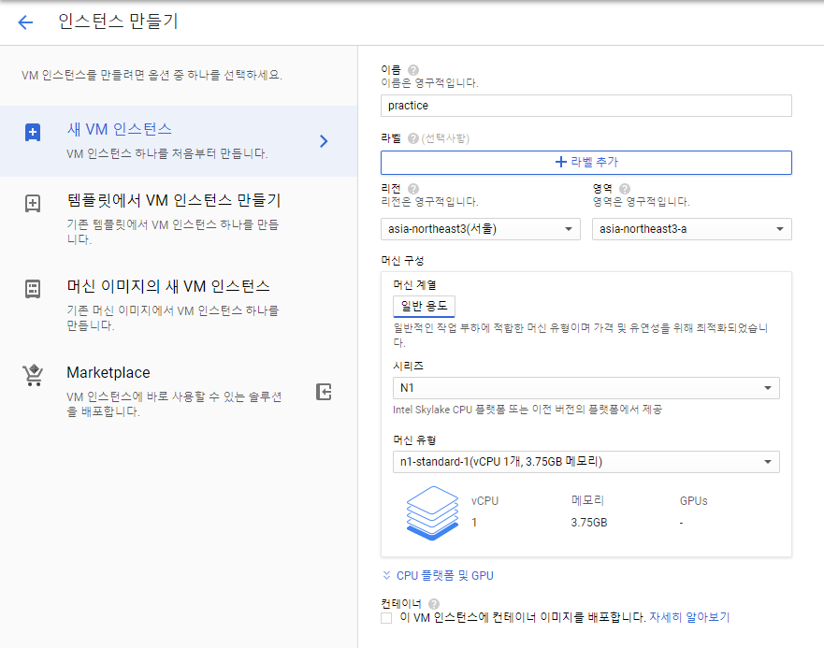The width and height of the screenshot is (824, 648).
Task: Select 머신 이미지의 새 VM 인스턴스 option
Action: point(179,305)
